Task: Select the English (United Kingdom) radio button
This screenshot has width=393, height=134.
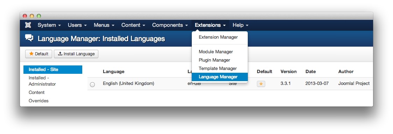Action: pyautogui.click(x=92, y=85)
